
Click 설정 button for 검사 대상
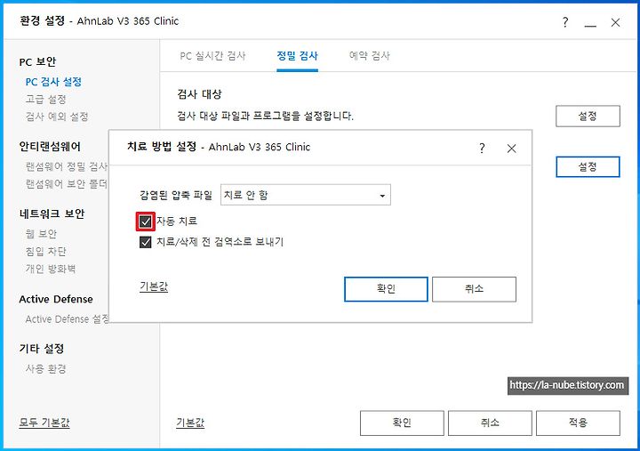coord(588,116)
